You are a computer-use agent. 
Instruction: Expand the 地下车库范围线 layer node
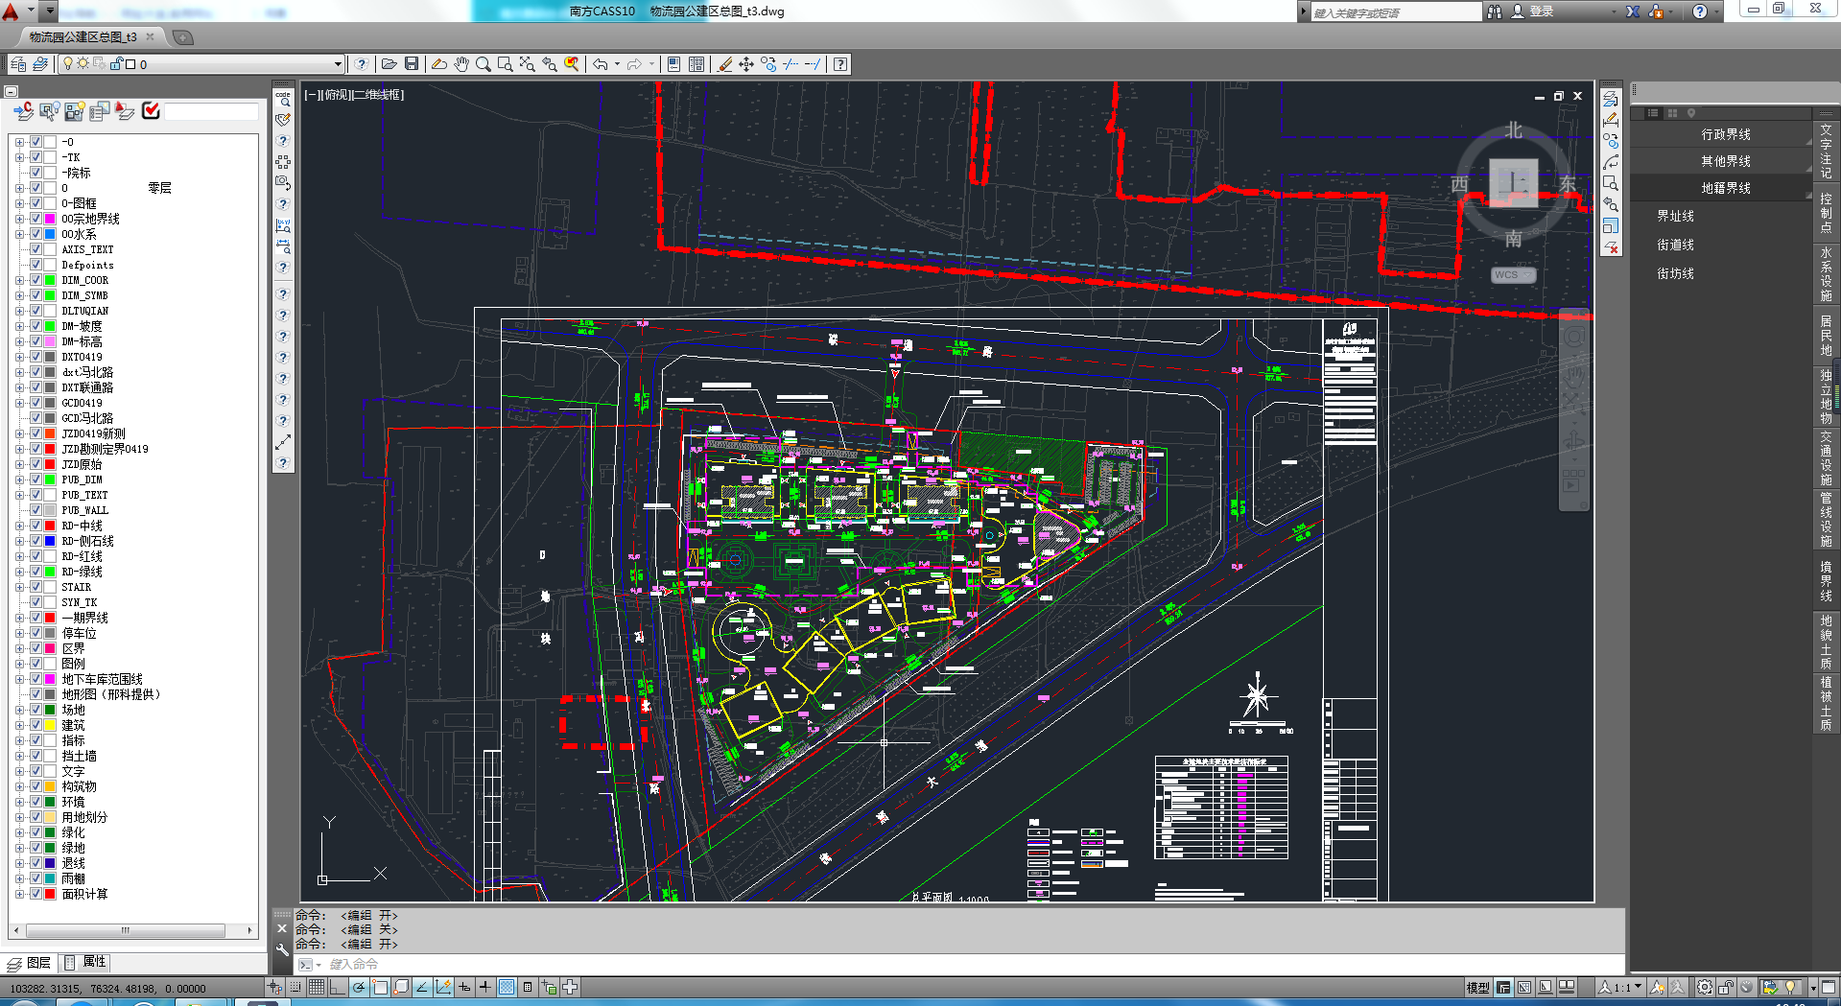(19, 679)
